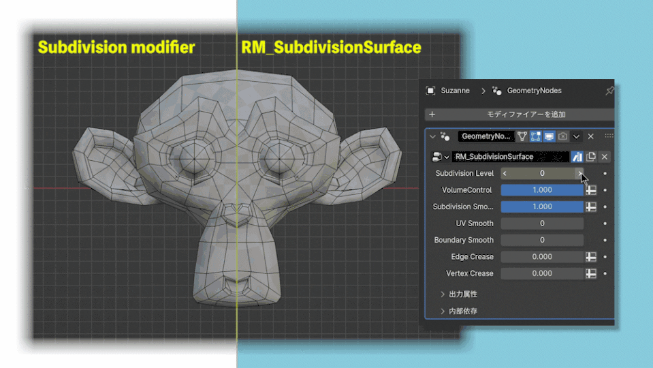This screenshot has width=653, height=368.
Task: Click the plus icon on add modifier button
Action: click(x=432, y=114)
